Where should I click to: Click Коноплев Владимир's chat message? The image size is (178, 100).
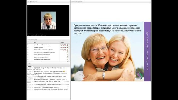47,89
